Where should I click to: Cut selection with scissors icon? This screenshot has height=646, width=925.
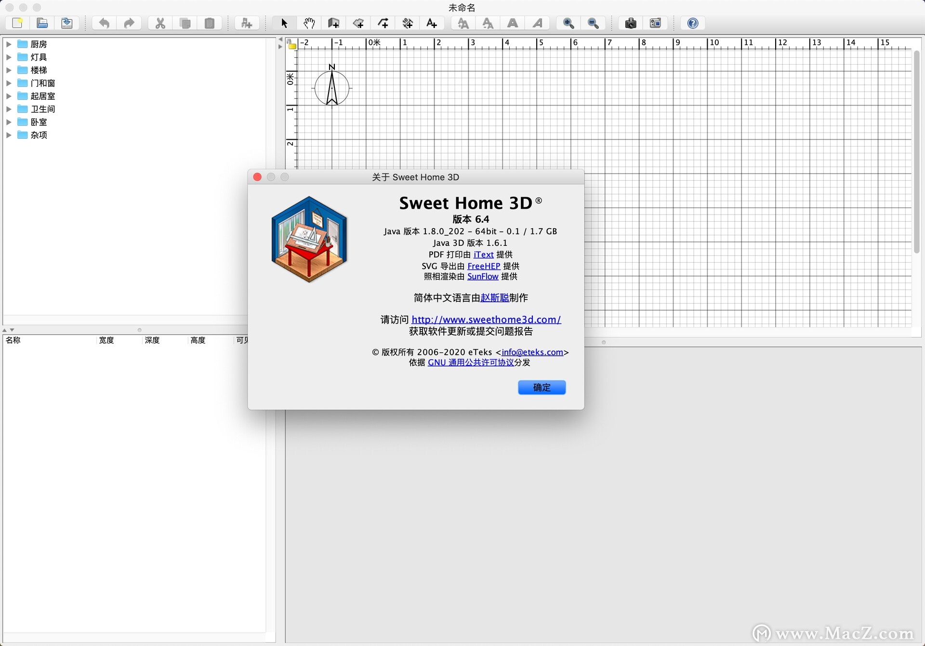pyautogui.click(x=160, y=23)
